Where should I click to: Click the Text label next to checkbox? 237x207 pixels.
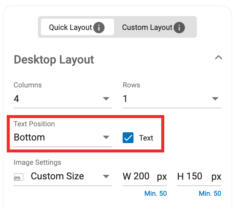click(146, 138)
